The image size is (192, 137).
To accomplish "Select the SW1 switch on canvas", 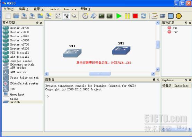I will point(72,53).
